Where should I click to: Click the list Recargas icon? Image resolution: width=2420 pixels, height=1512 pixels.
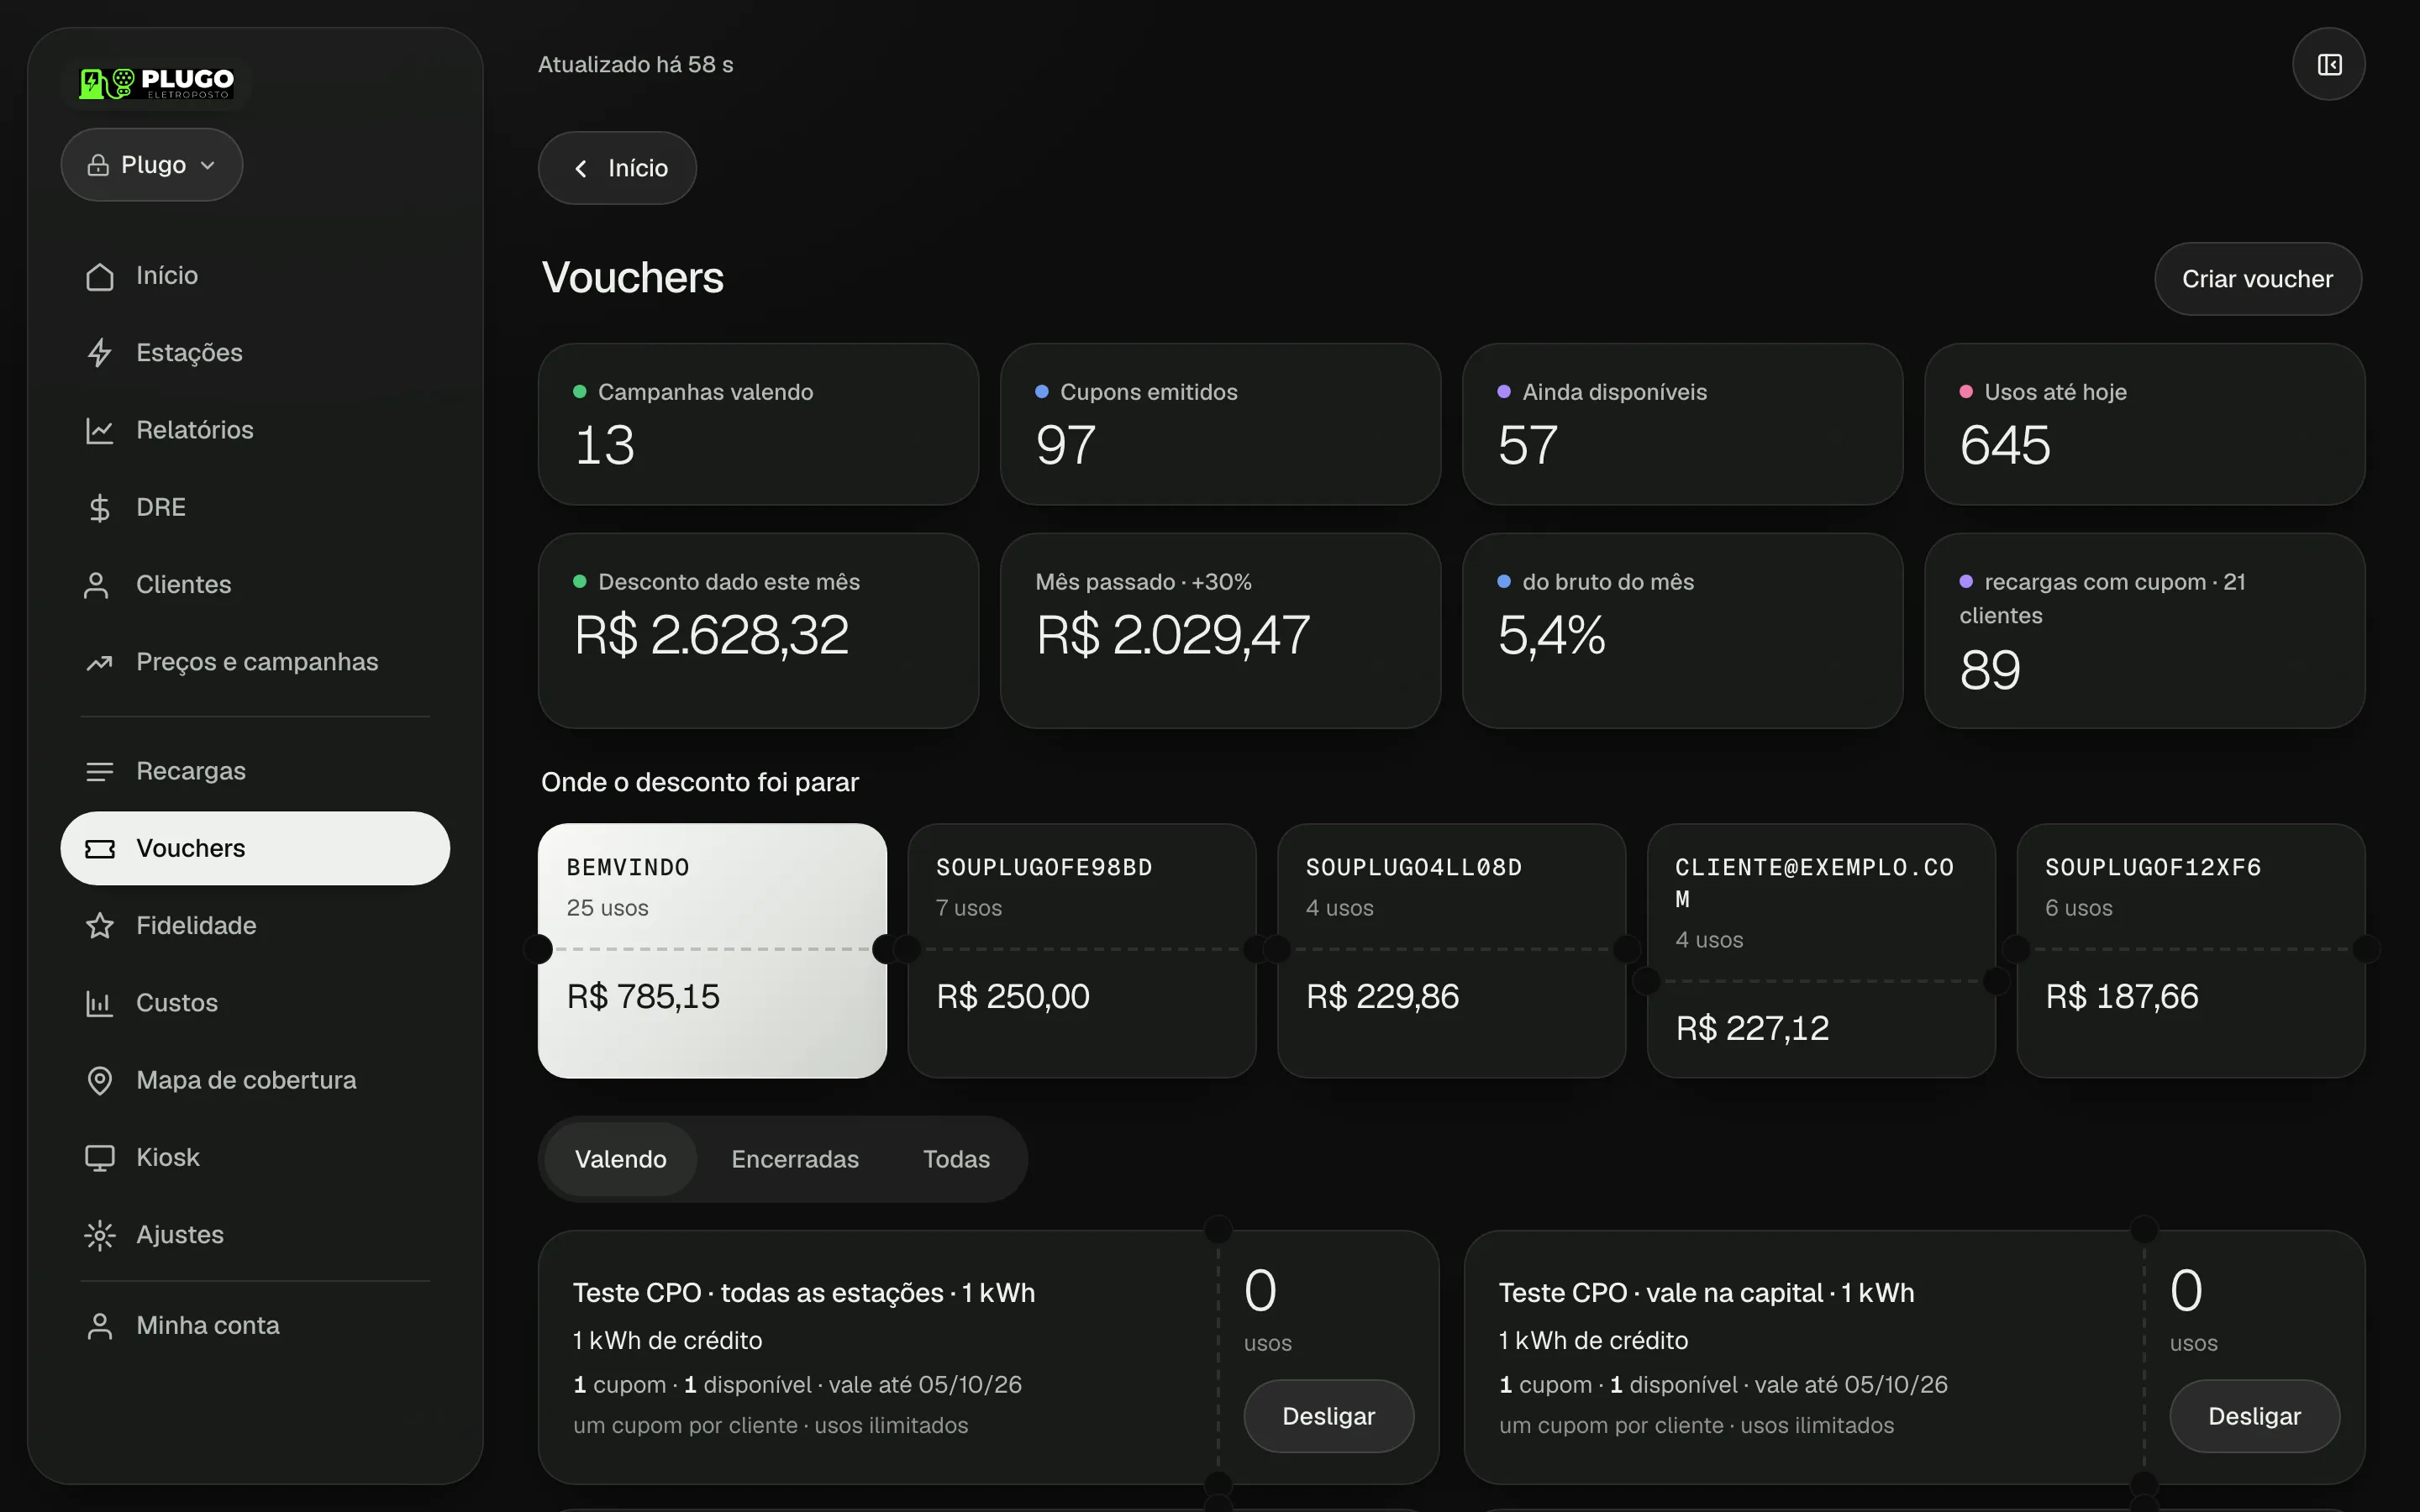(x=99, y=771)
